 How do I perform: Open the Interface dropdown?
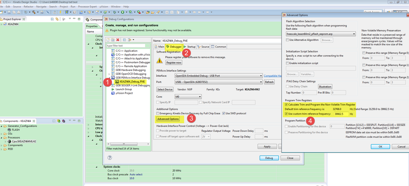[x=218, y=76]
